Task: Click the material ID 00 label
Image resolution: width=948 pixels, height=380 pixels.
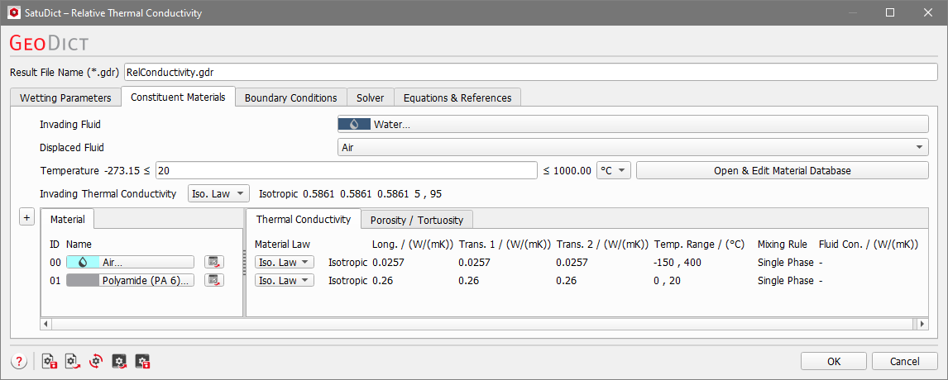Action: click(x=55, y=262)
